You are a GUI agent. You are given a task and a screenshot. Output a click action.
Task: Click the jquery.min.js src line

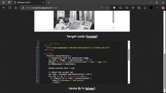pos(78,48)
